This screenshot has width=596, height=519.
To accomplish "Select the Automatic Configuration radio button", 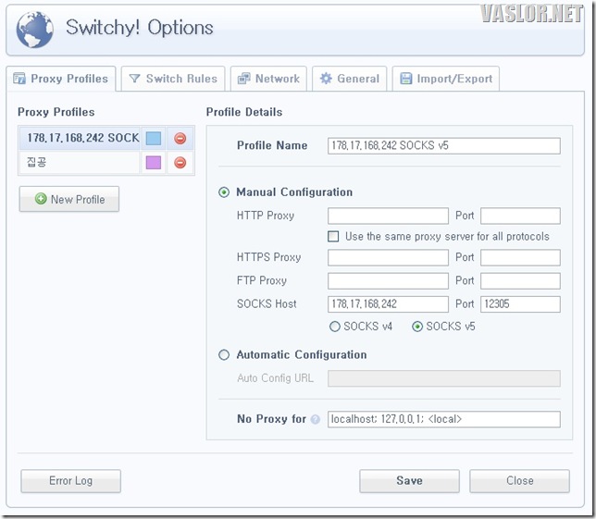I will pyautogui.click(x=224, y=354).
